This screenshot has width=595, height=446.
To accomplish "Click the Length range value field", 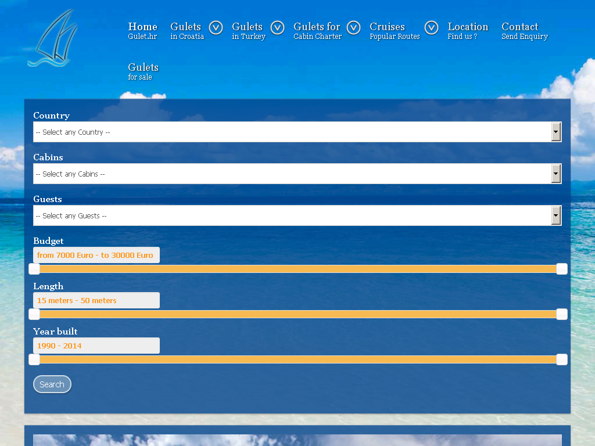I will click(96, 300).
